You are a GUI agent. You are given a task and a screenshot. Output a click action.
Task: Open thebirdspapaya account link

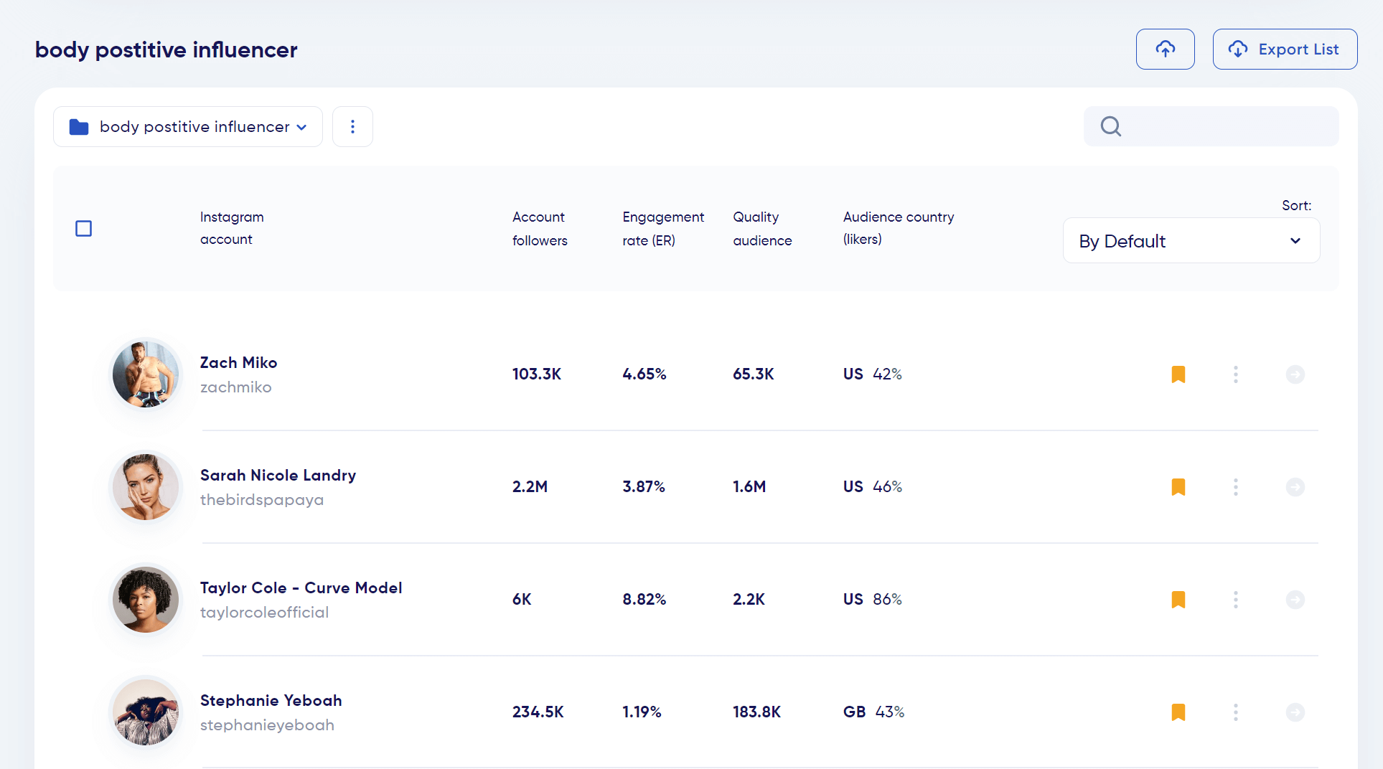tap(262, 500)
